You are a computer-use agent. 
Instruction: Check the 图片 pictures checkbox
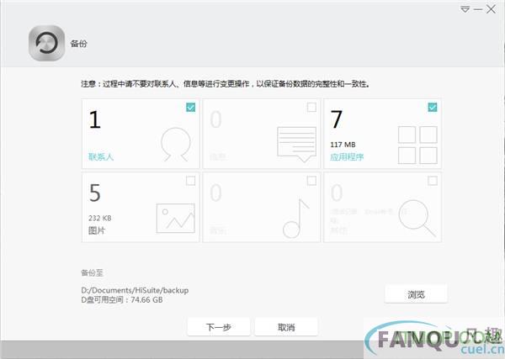click(x=191, y=181)
